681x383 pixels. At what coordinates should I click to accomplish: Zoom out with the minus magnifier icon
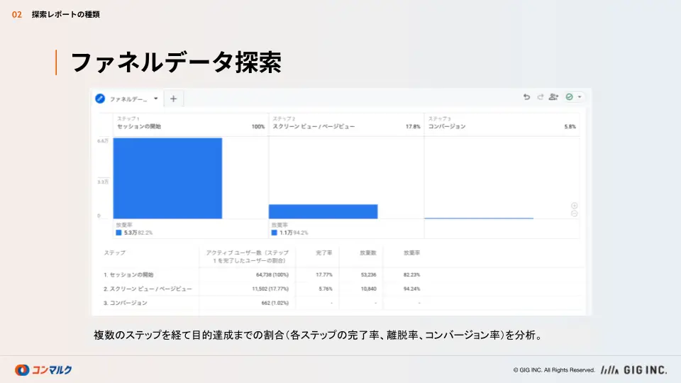click(x=574, y=213)
